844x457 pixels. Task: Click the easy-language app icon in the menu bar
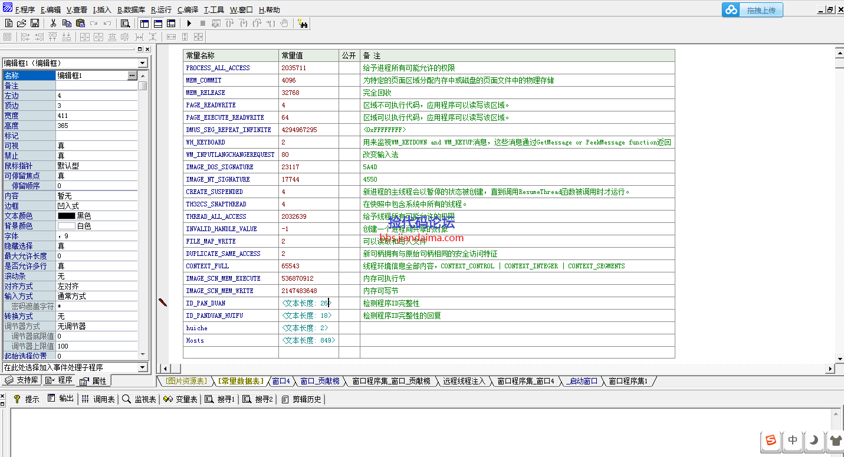(x=8, y=8)
